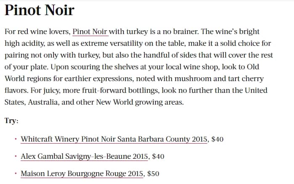Follow the Alex Gambal Savigny-les-Beaune 2015 link
The height and width of the screenshot is (184, 294).
tap(84, 157)
